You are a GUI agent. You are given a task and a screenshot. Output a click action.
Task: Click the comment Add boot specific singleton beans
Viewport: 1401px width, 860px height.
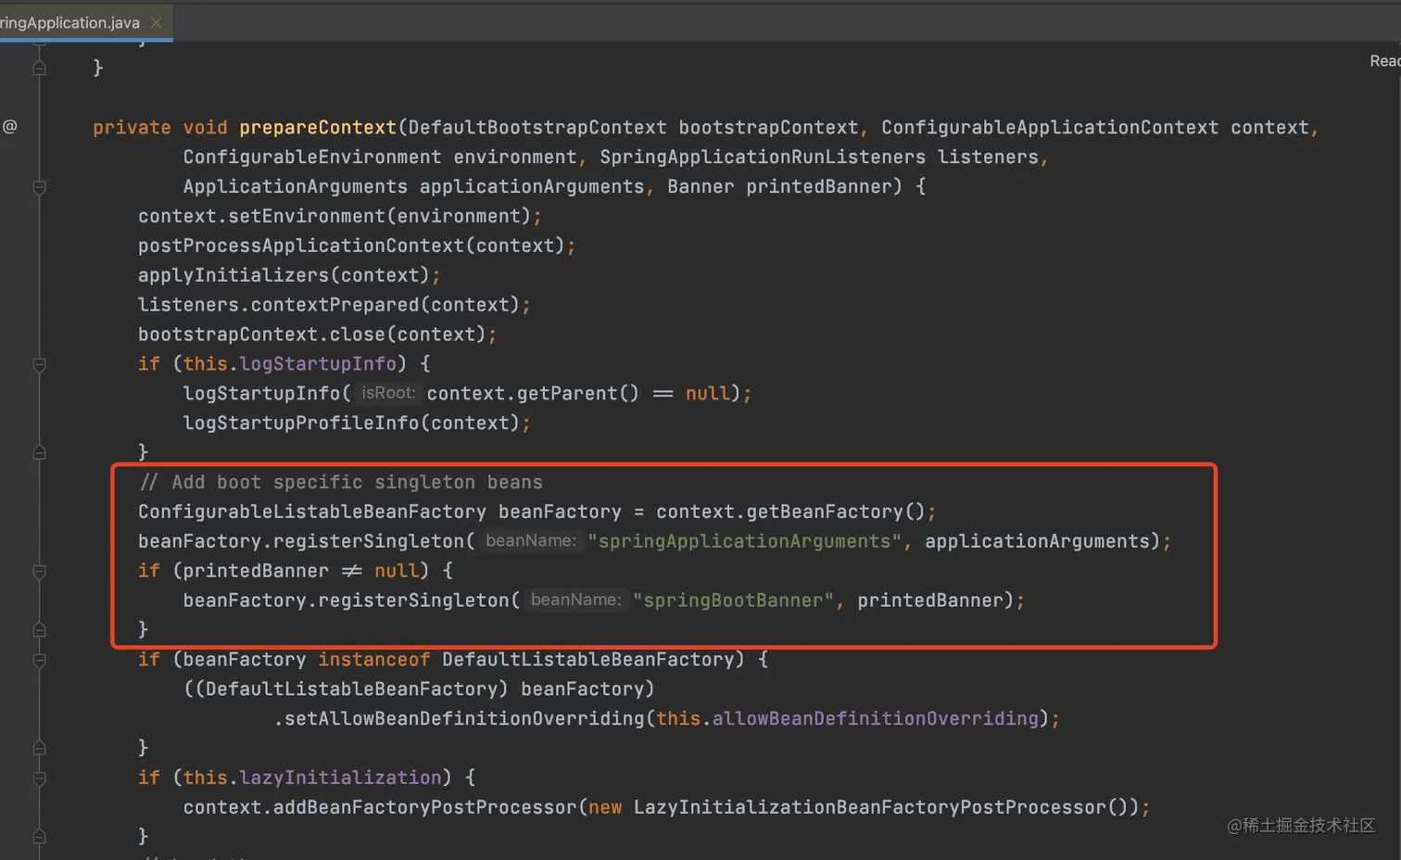(341, 482)
